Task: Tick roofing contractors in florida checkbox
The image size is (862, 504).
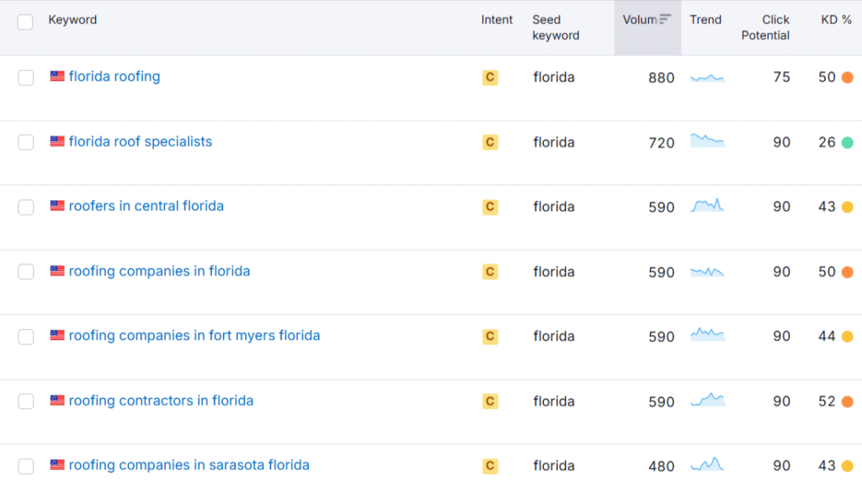Action: 26,401
